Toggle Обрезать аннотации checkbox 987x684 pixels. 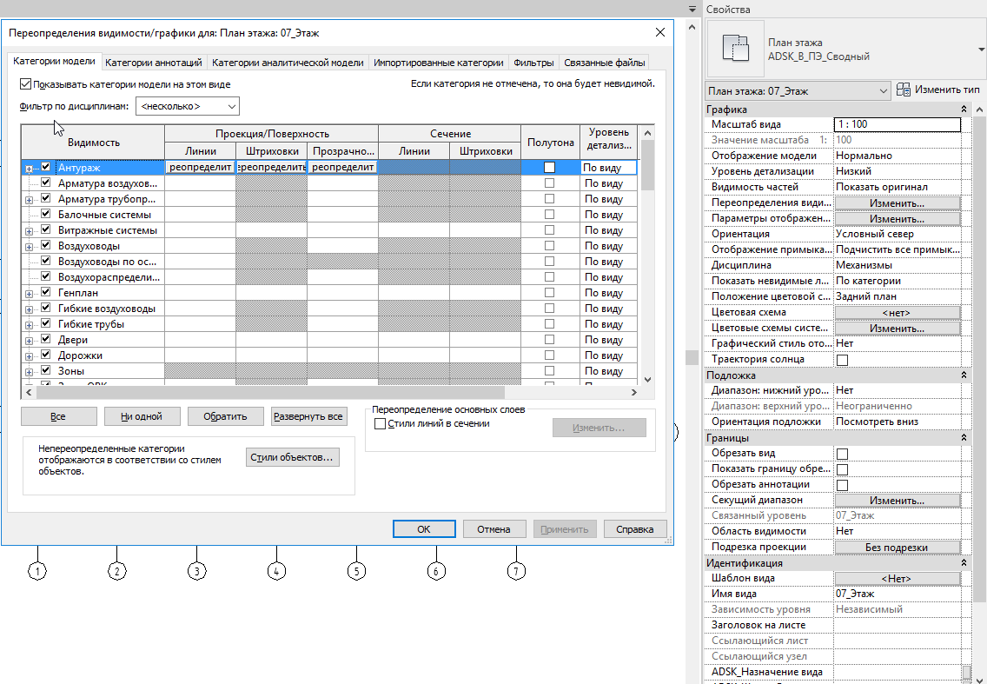point(842,485)
